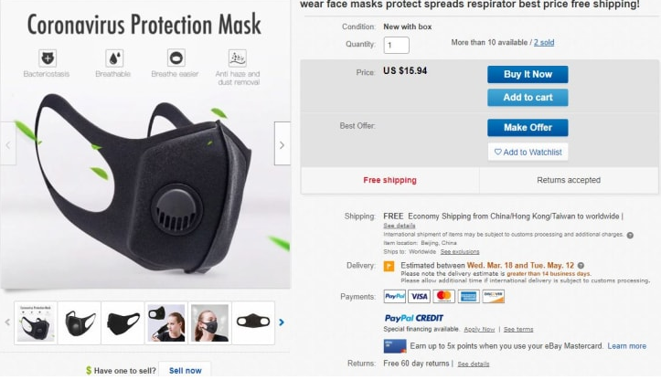Open the 2 sold link
Screen dimensions: 661x380
pyautogui.click(x=544, y=43)
